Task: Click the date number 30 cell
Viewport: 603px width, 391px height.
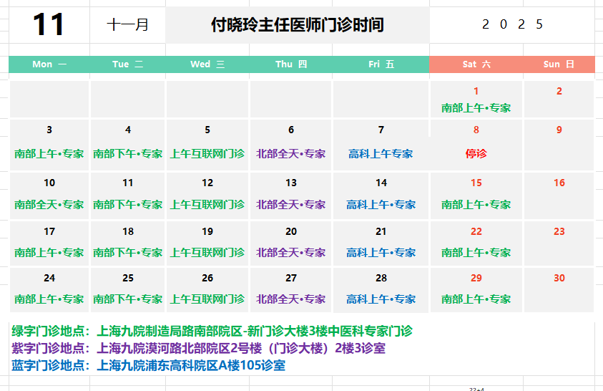Action: pos(559,279)
